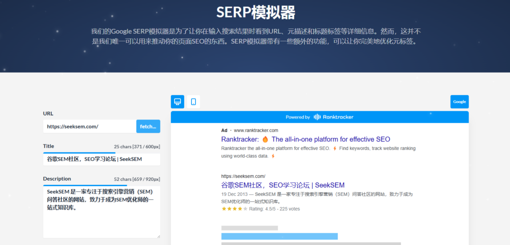Edit the Description text area
Screen dimensions: 510x245
(x=102, y=212)
